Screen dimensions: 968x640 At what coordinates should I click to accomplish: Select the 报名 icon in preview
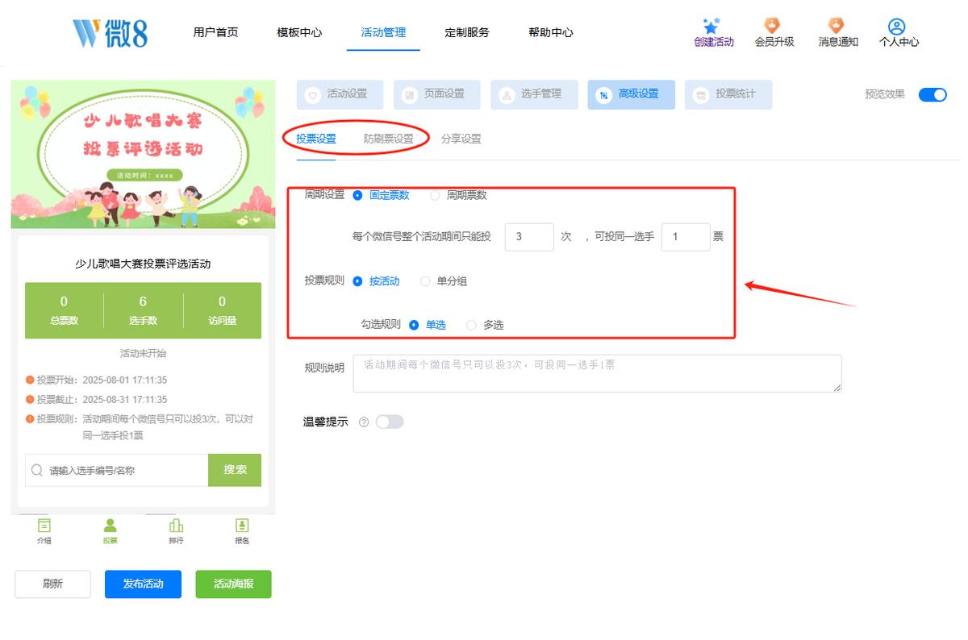pos(241,526)
